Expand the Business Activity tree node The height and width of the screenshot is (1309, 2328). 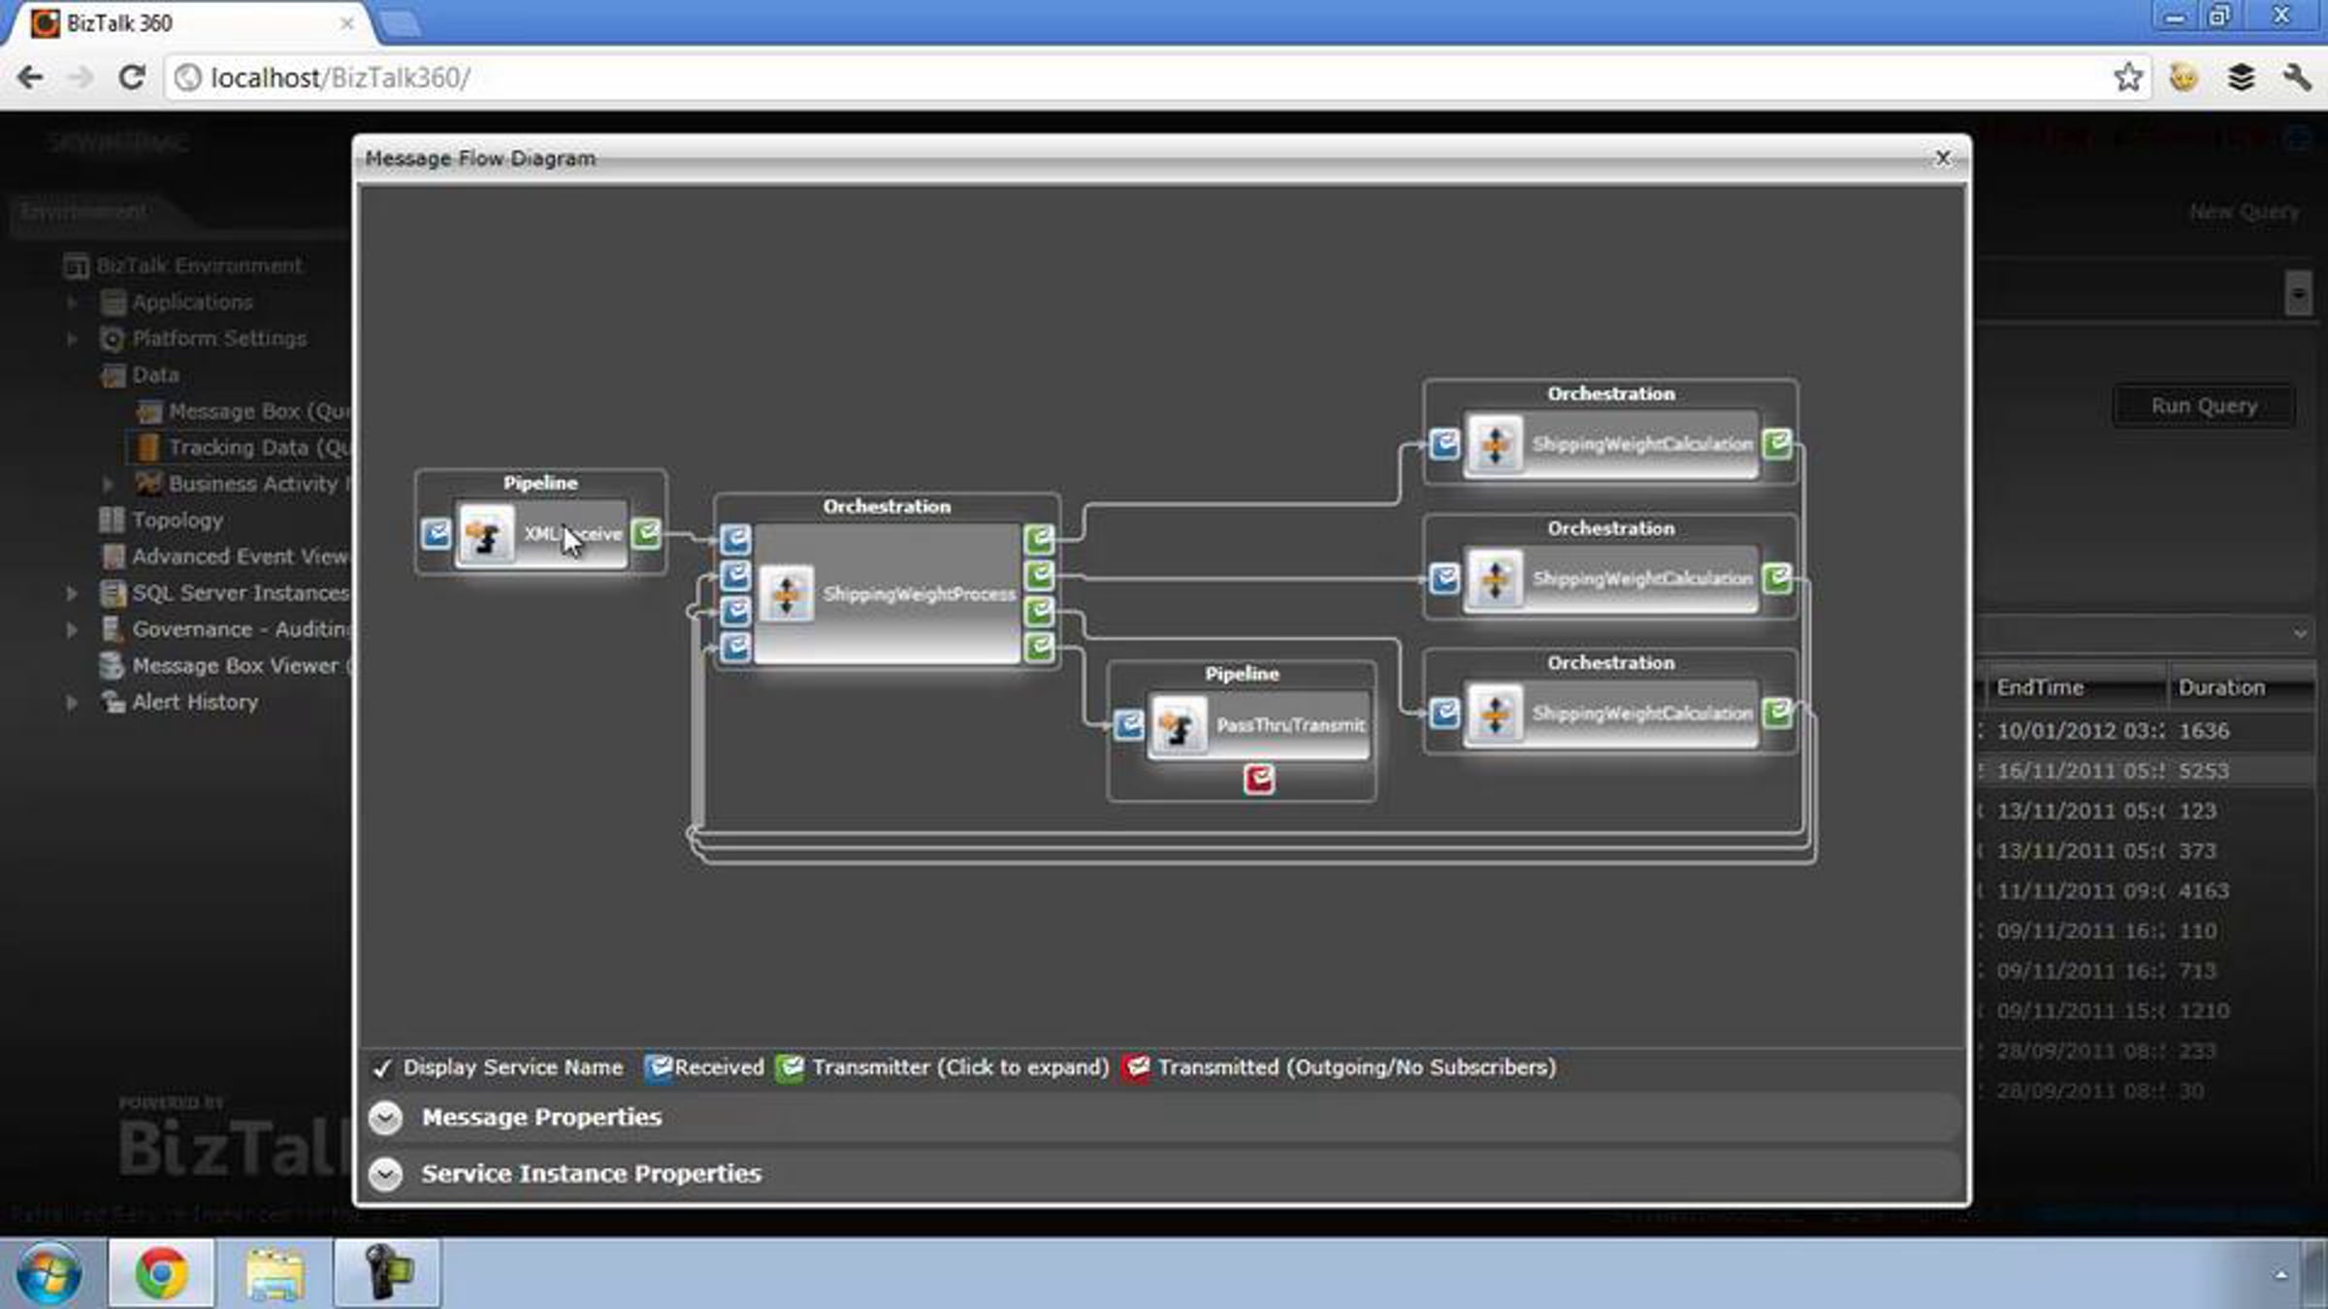[108, 484]
